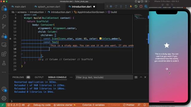Close unsaved introduction.dart tab dot
Viewport: 191px width, 107px height.
click(x=94, y=7)
